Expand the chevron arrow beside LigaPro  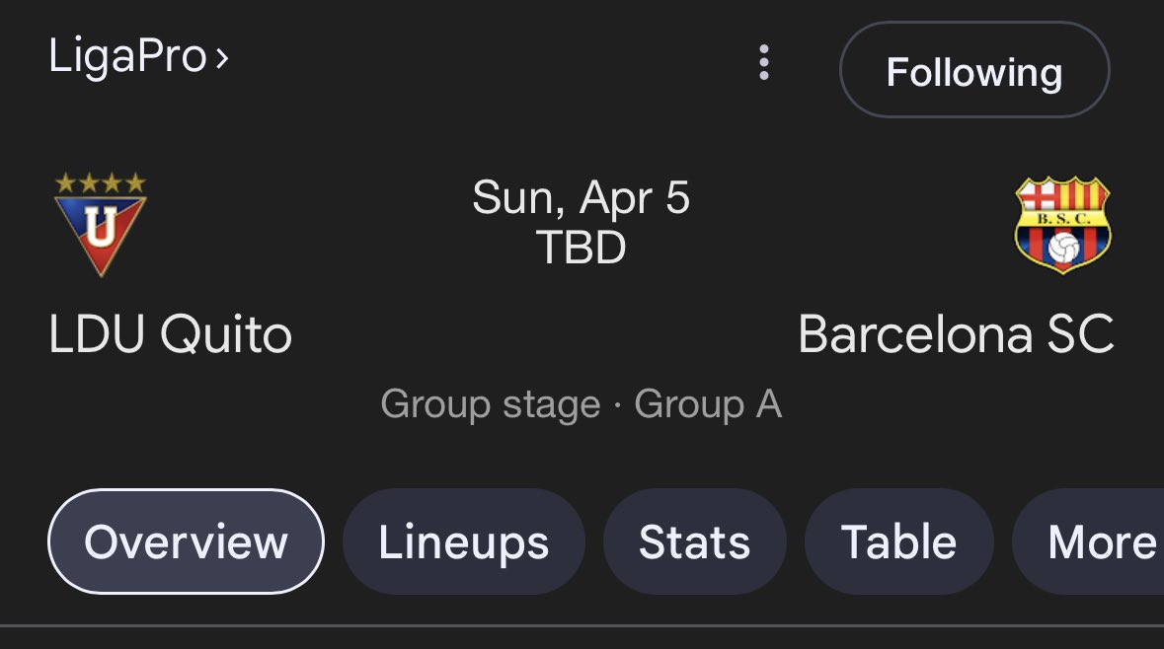[222, 58]
